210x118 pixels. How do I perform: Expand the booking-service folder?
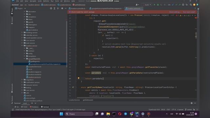tap(22, 32)
